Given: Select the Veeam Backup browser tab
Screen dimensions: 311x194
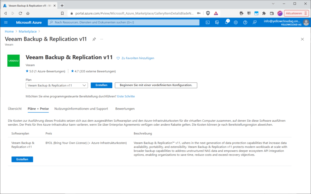Looking at the screenshot, I should pos(30,6).
